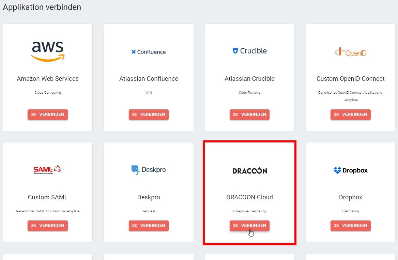This screenshot has width=398, height=260.
Task: Click 'Generisches OpenID Connect Applikations-Template' description
Action: [x=351, y=96]
